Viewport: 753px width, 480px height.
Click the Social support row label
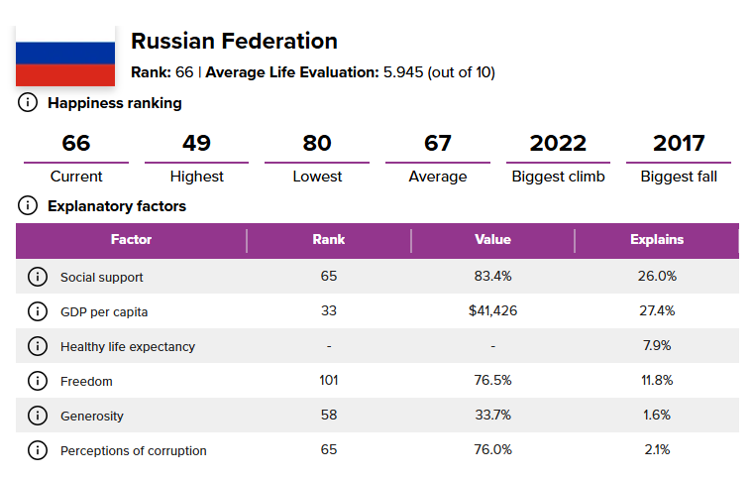click(x=102, y=278)
